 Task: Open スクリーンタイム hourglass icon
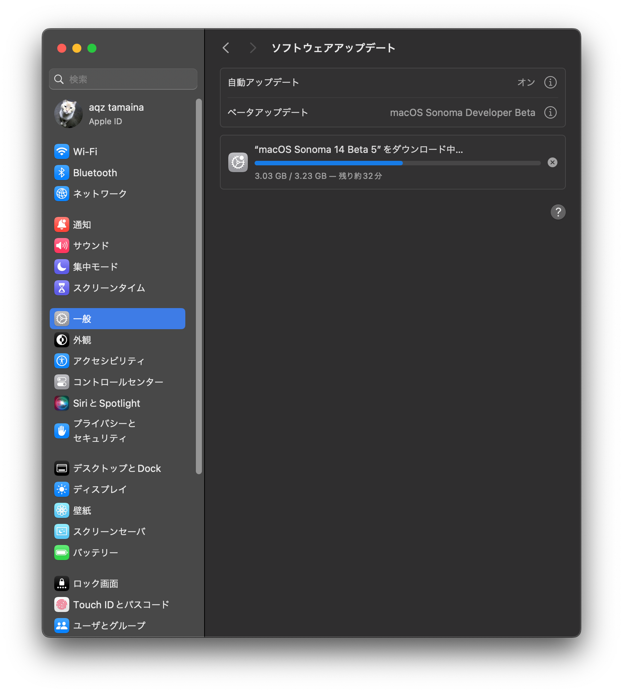tap(62, 288)
